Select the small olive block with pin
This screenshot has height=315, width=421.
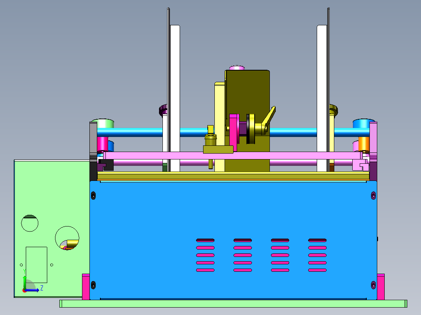click(x=218, y=149)
